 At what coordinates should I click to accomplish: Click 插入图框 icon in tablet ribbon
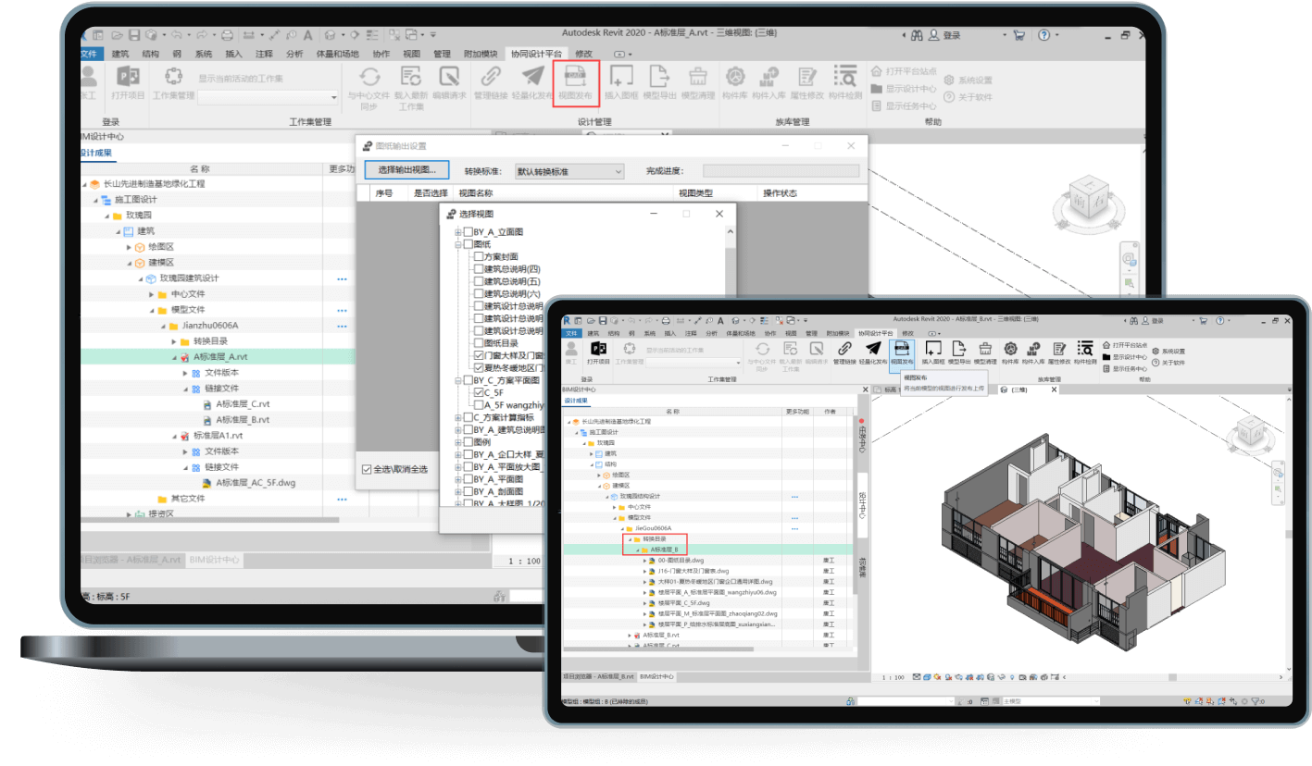coord(933,349)
